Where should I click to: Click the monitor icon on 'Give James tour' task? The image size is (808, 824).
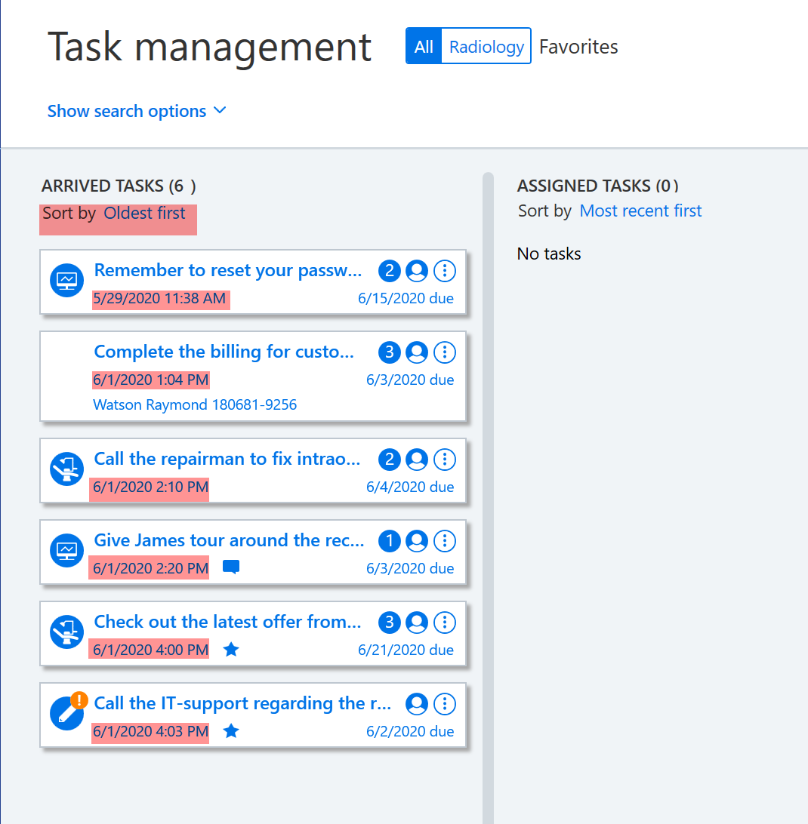[66, 550]
